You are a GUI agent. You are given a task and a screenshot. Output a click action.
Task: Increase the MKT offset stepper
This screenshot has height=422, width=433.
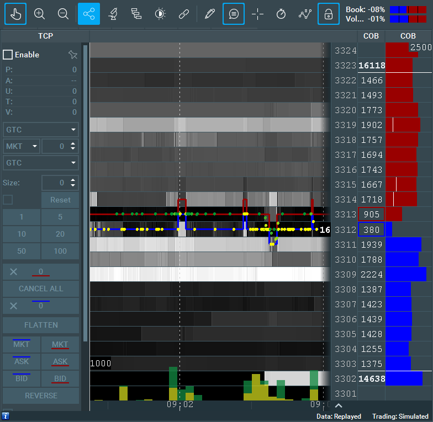[73, 143]
